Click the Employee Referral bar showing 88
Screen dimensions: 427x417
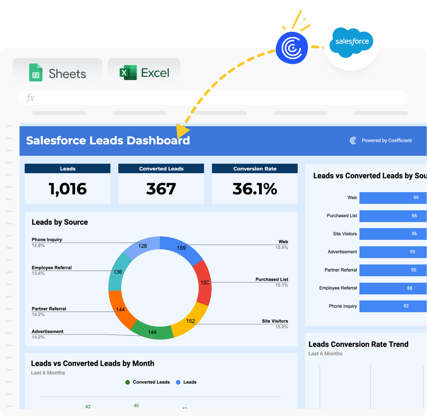tap(393, 288)
